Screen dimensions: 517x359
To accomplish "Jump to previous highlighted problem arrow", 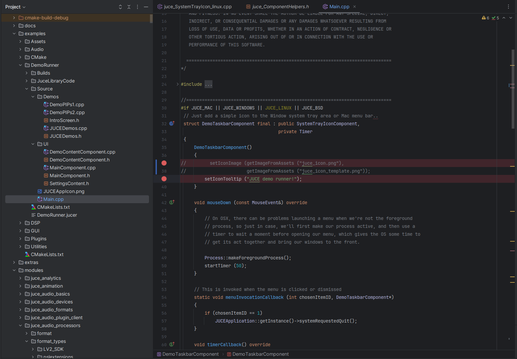I will point(504,18).
